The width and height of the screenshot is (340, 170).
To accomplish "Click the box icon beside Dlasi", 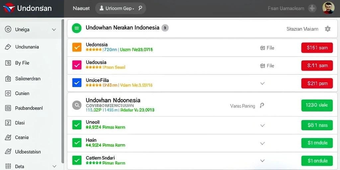I will click(8, 123).
